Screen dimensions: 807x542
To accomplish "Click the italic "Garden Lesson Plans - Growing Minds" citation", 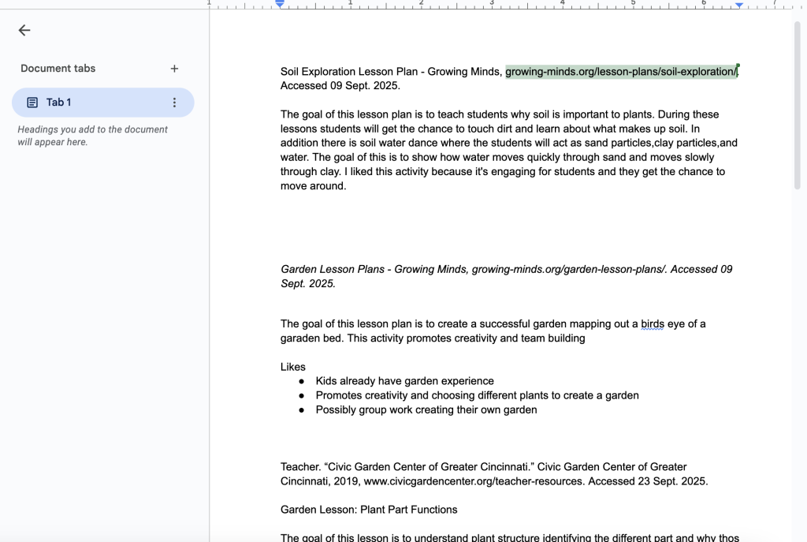I will (x=374, y=269).
